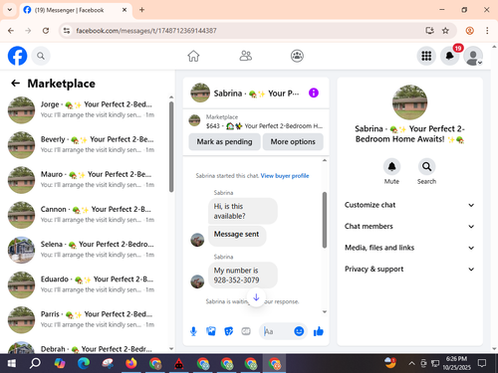This screenshot has height=373, width=498.
Task: Open the Chrome three-dot menu
Action: (487, 31)
